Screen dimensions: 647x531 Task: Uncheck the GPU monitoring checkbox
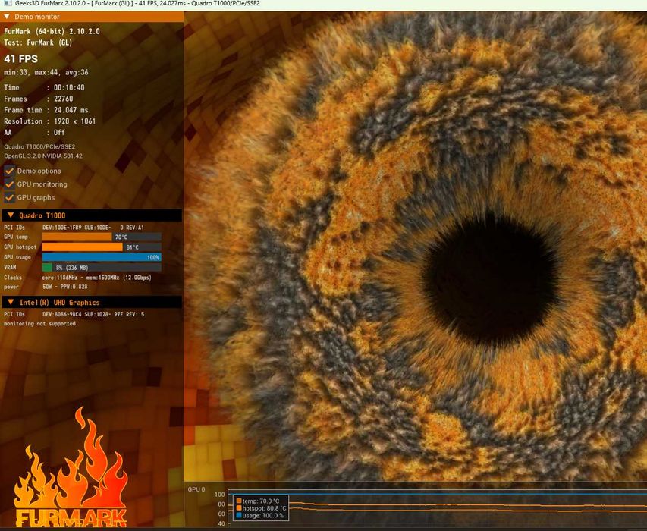point(10,184)
